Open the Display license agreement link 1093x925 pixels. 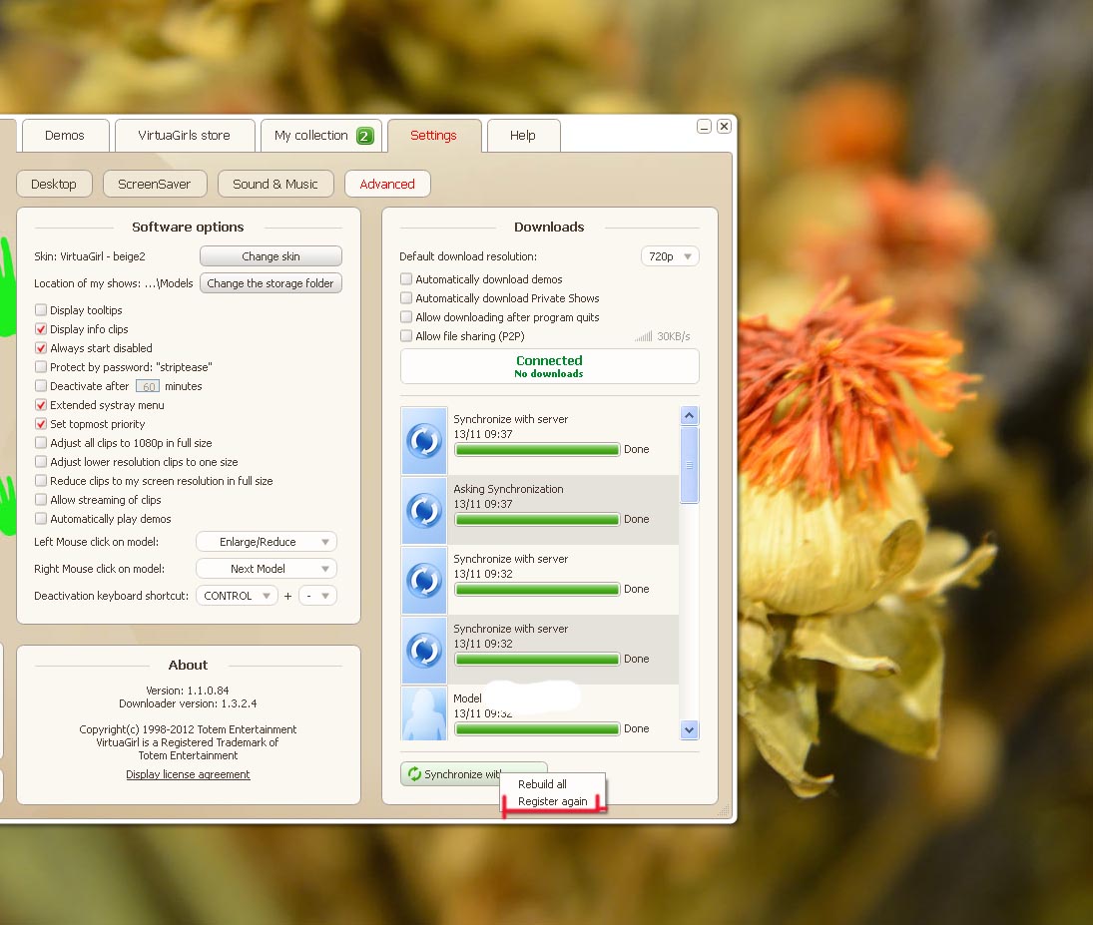click(188, 774)
